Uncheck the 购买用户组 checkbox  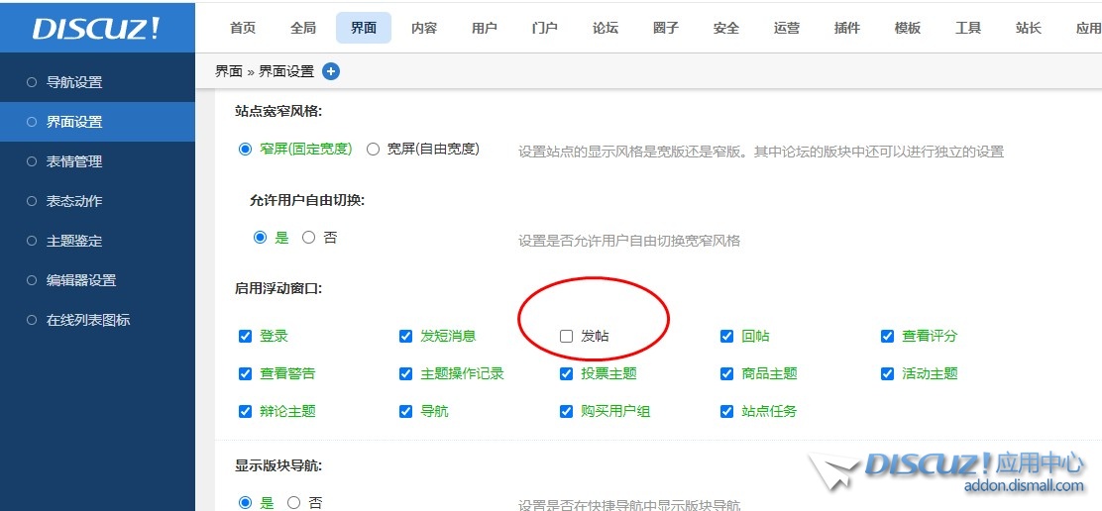pyautogui.click(x=567, y=411)
